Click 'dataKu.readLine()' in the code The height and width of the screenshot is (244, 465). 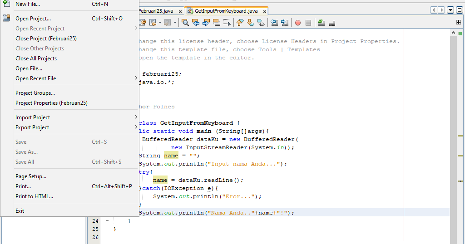[209, 180]
